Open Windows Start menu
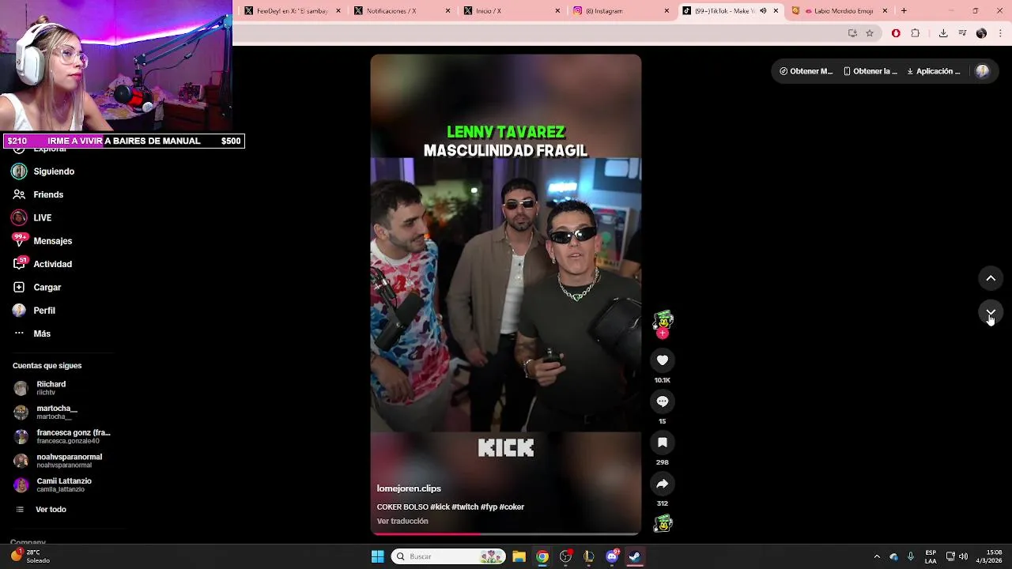Viewport: 1012px width, 569px height. 377,556
